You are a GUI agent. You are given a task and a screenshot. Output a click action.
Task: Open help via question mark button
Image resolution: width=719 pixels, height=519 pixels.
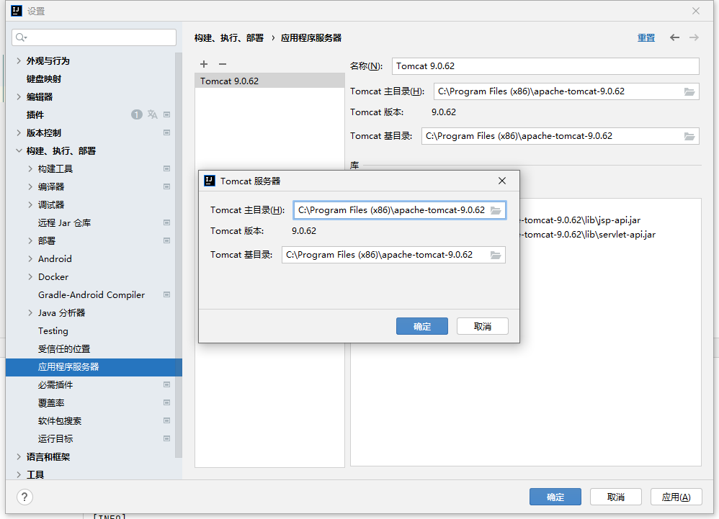[24, 497]
